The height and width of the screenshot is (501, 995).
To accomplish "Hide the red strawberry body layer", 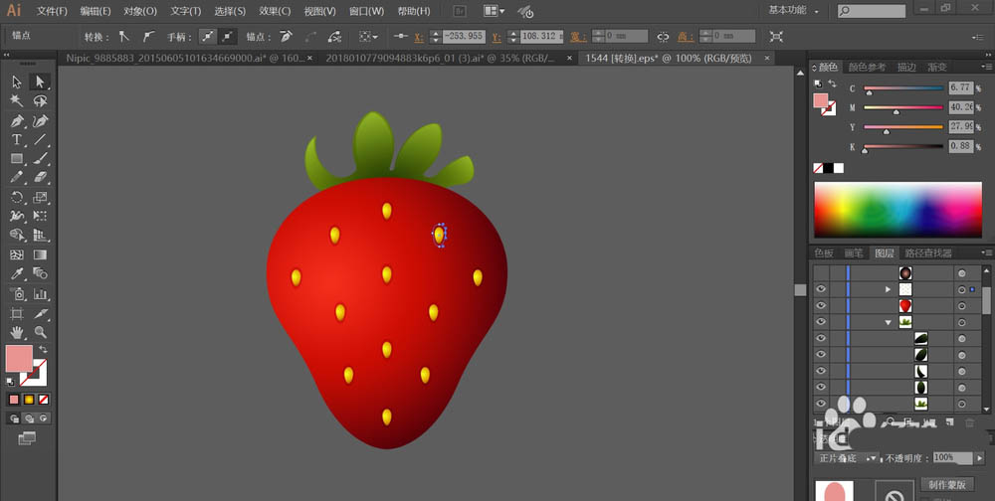I will (x=821, y=306).
